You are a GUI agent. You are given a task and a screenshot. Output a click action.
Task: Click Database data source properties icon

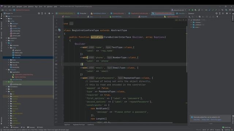[200, 17]
